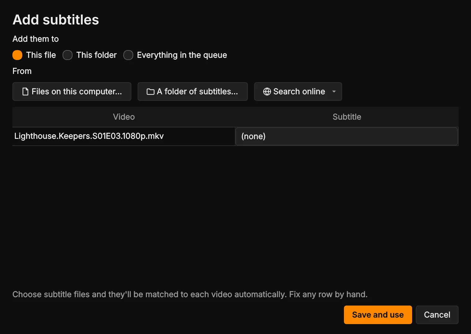Viewport: 471px width, 334px height.
Task: Click Save and use
Action: click(378, 315)
